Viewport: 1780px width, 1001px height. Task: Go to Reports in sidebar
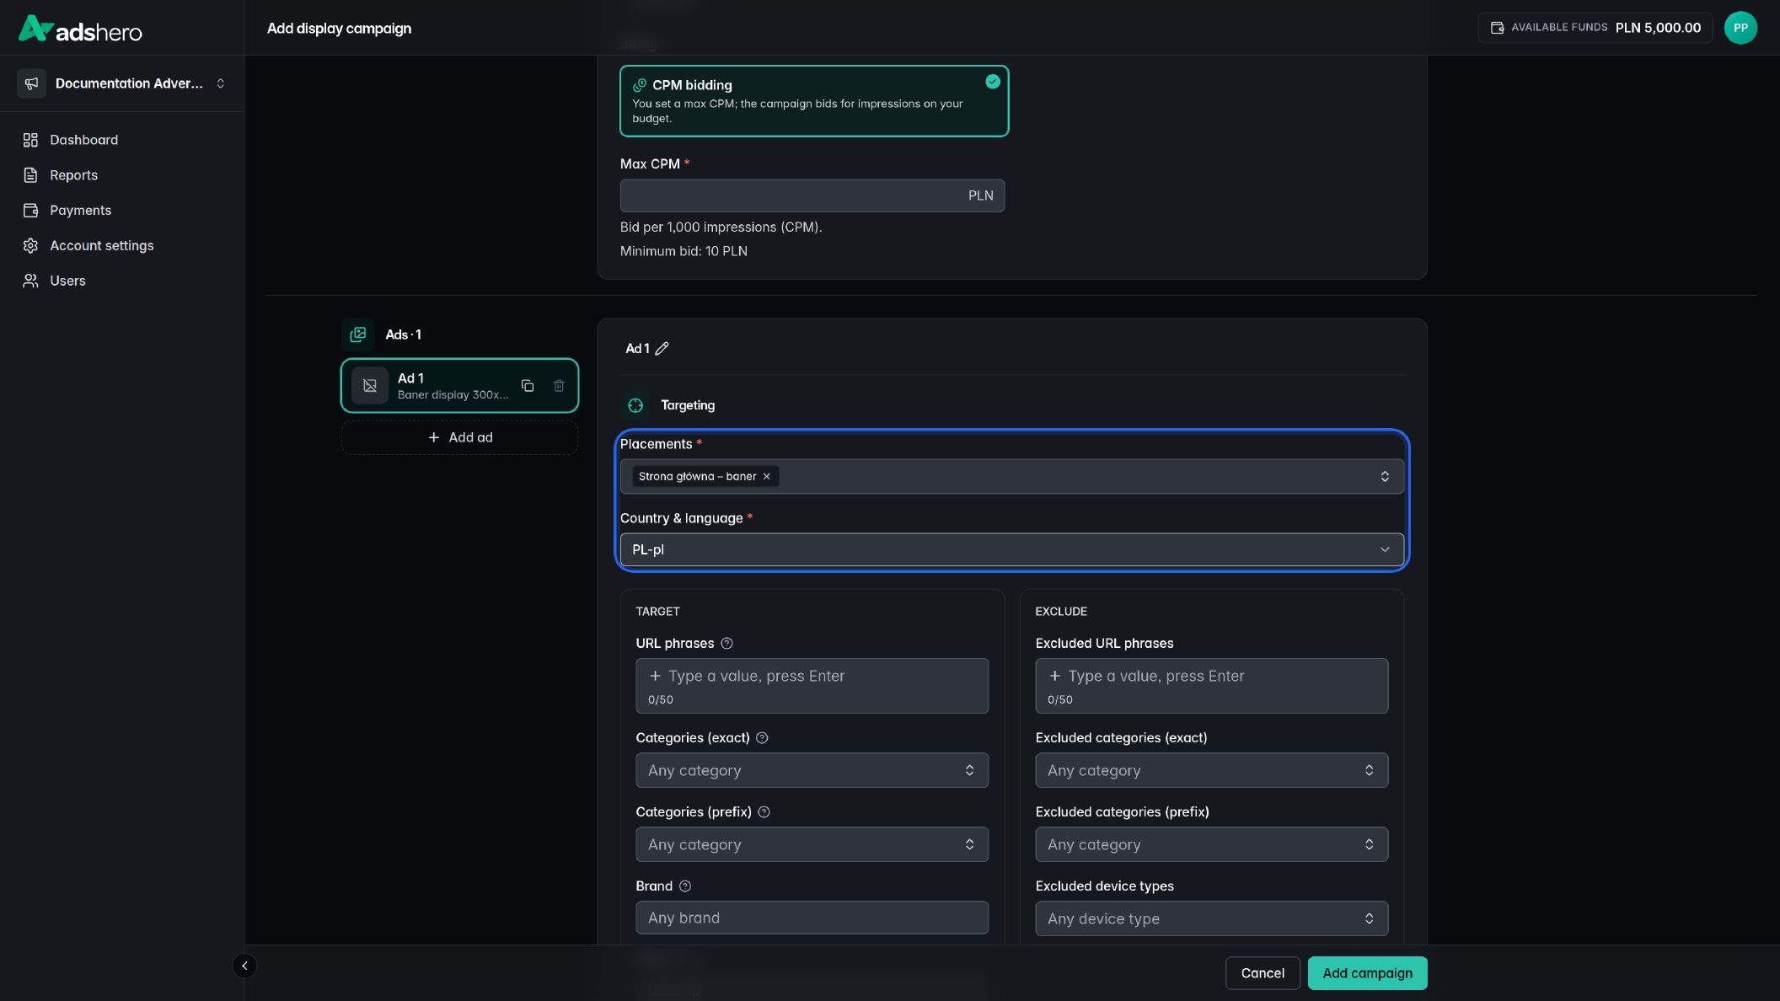(x=73, y=175)
